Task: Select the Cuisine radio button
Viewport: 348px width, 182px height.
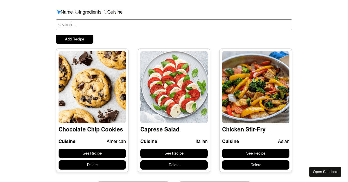Action: pyautogui.click(x=106, y=12)
